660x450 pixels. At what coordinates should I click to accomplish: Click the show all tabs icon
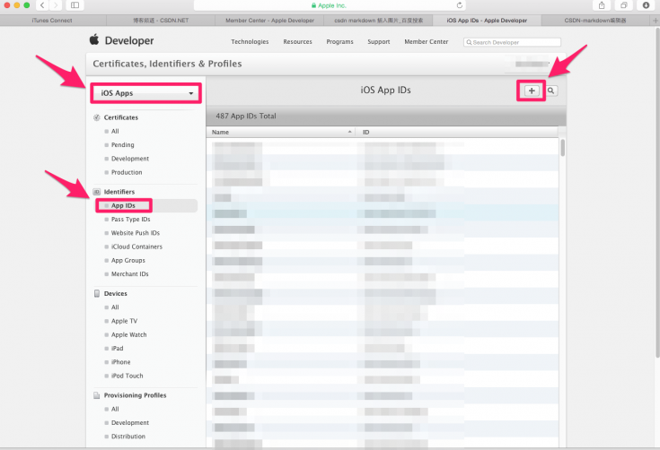623,5
